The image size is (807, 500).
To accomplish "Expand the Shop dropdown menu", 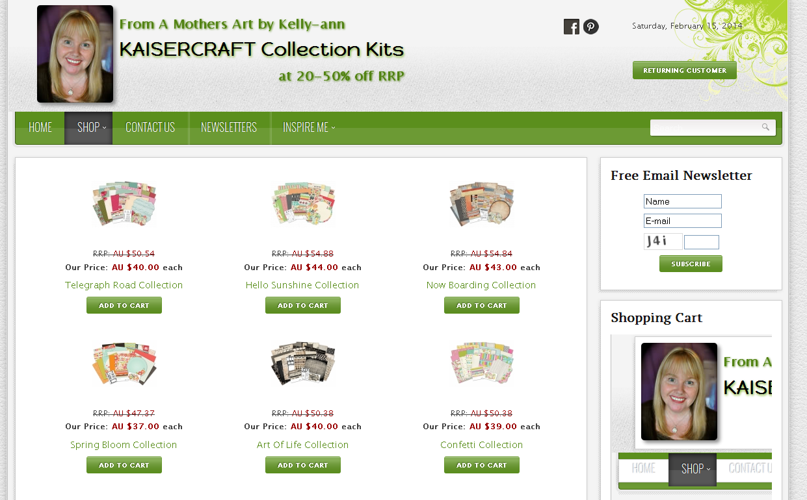I will point(88,128).
